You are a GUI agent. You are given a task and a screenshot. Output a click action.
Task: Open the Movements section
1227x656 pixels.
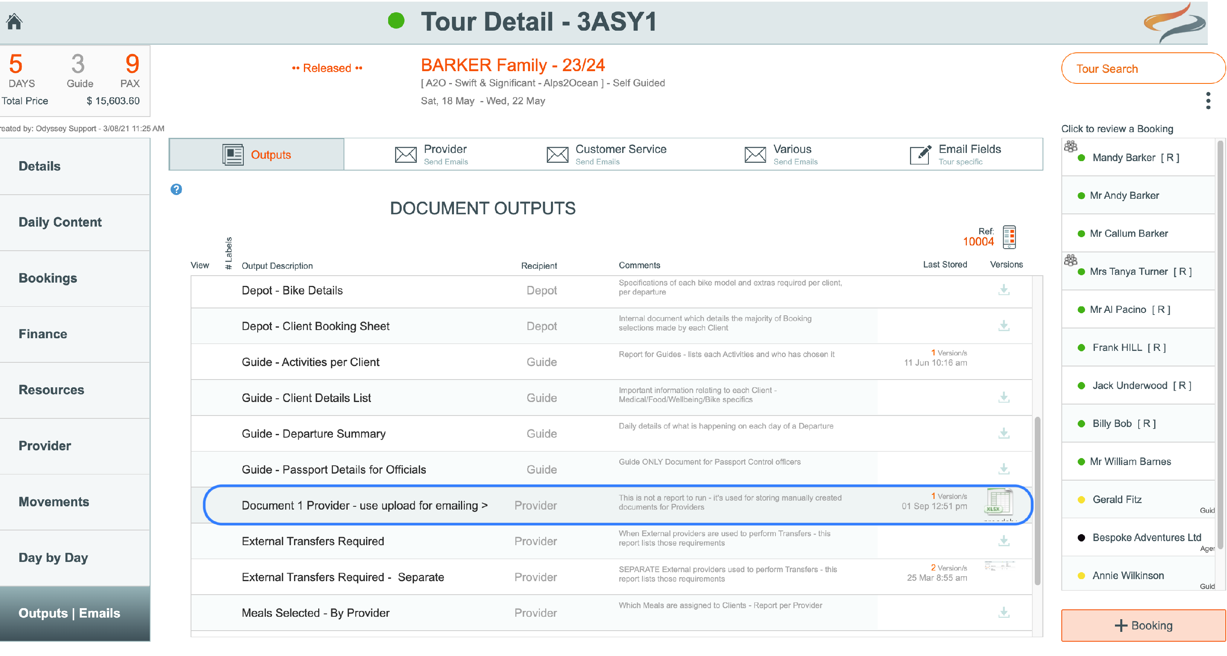[75, 502]
